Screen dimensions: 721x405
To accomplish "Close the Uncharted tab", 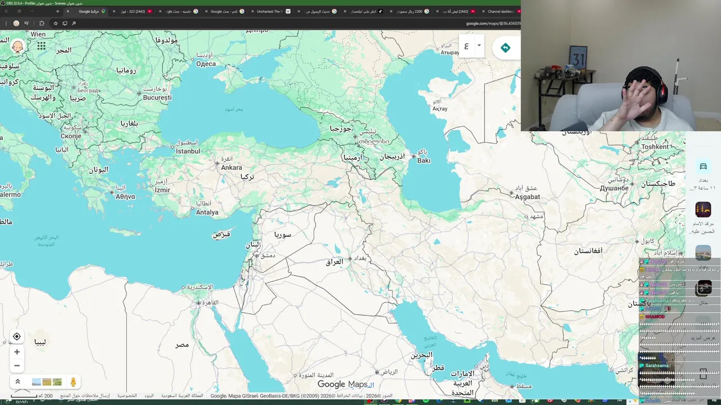I will coord(252,11).
